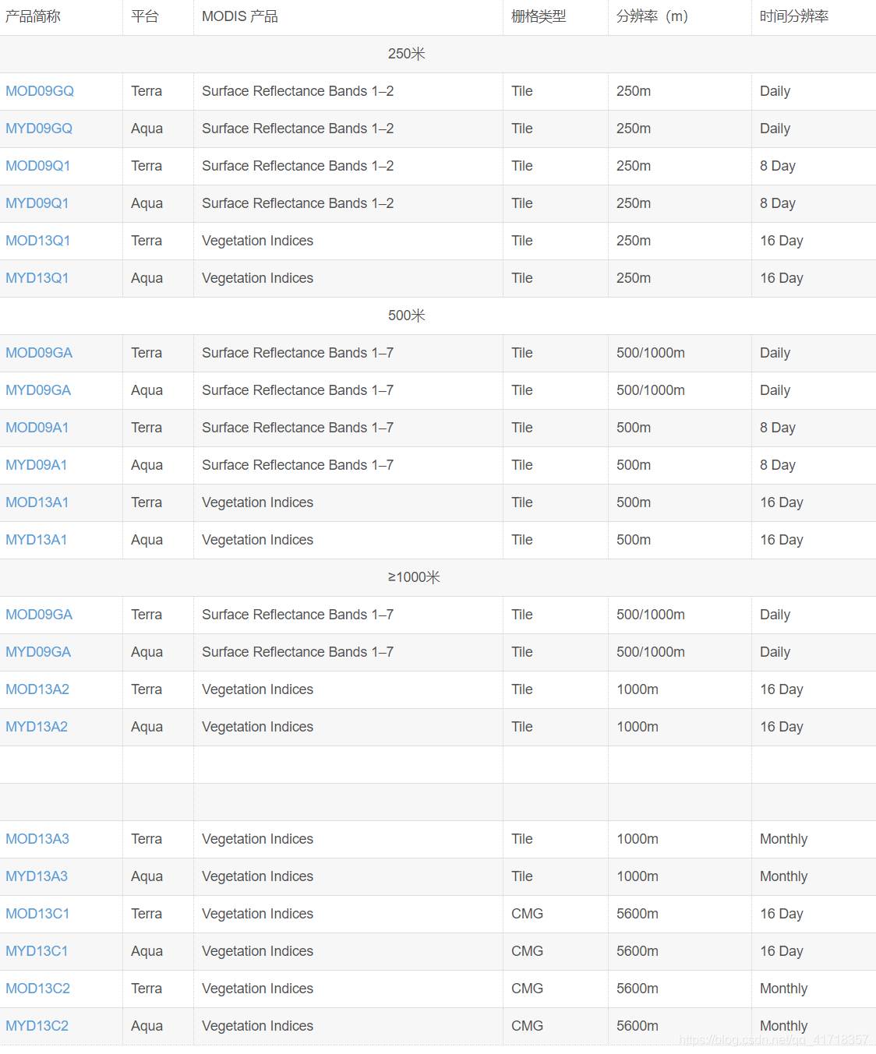Open the MYD09GQ product link
This screenshot has height=1054, width=876.
(x=39, y=129)
